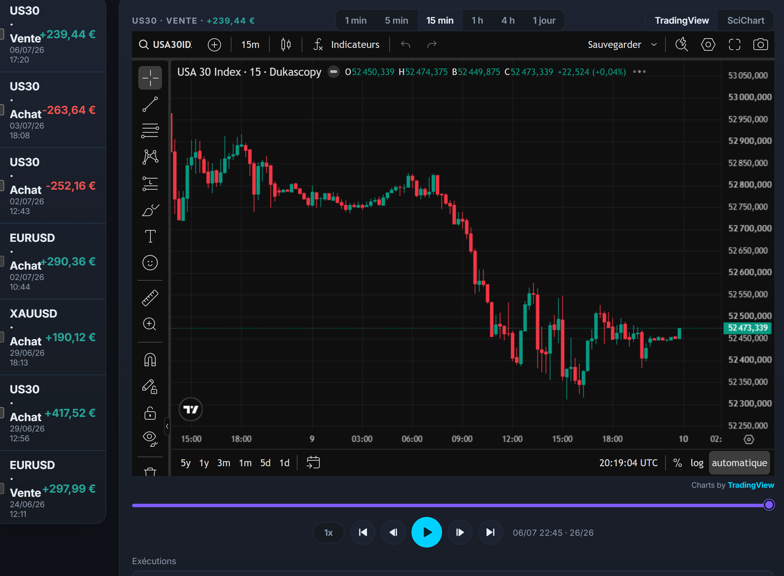Take a chart snapshot with camera icon
Screen dimensions: 784x576
760,45
